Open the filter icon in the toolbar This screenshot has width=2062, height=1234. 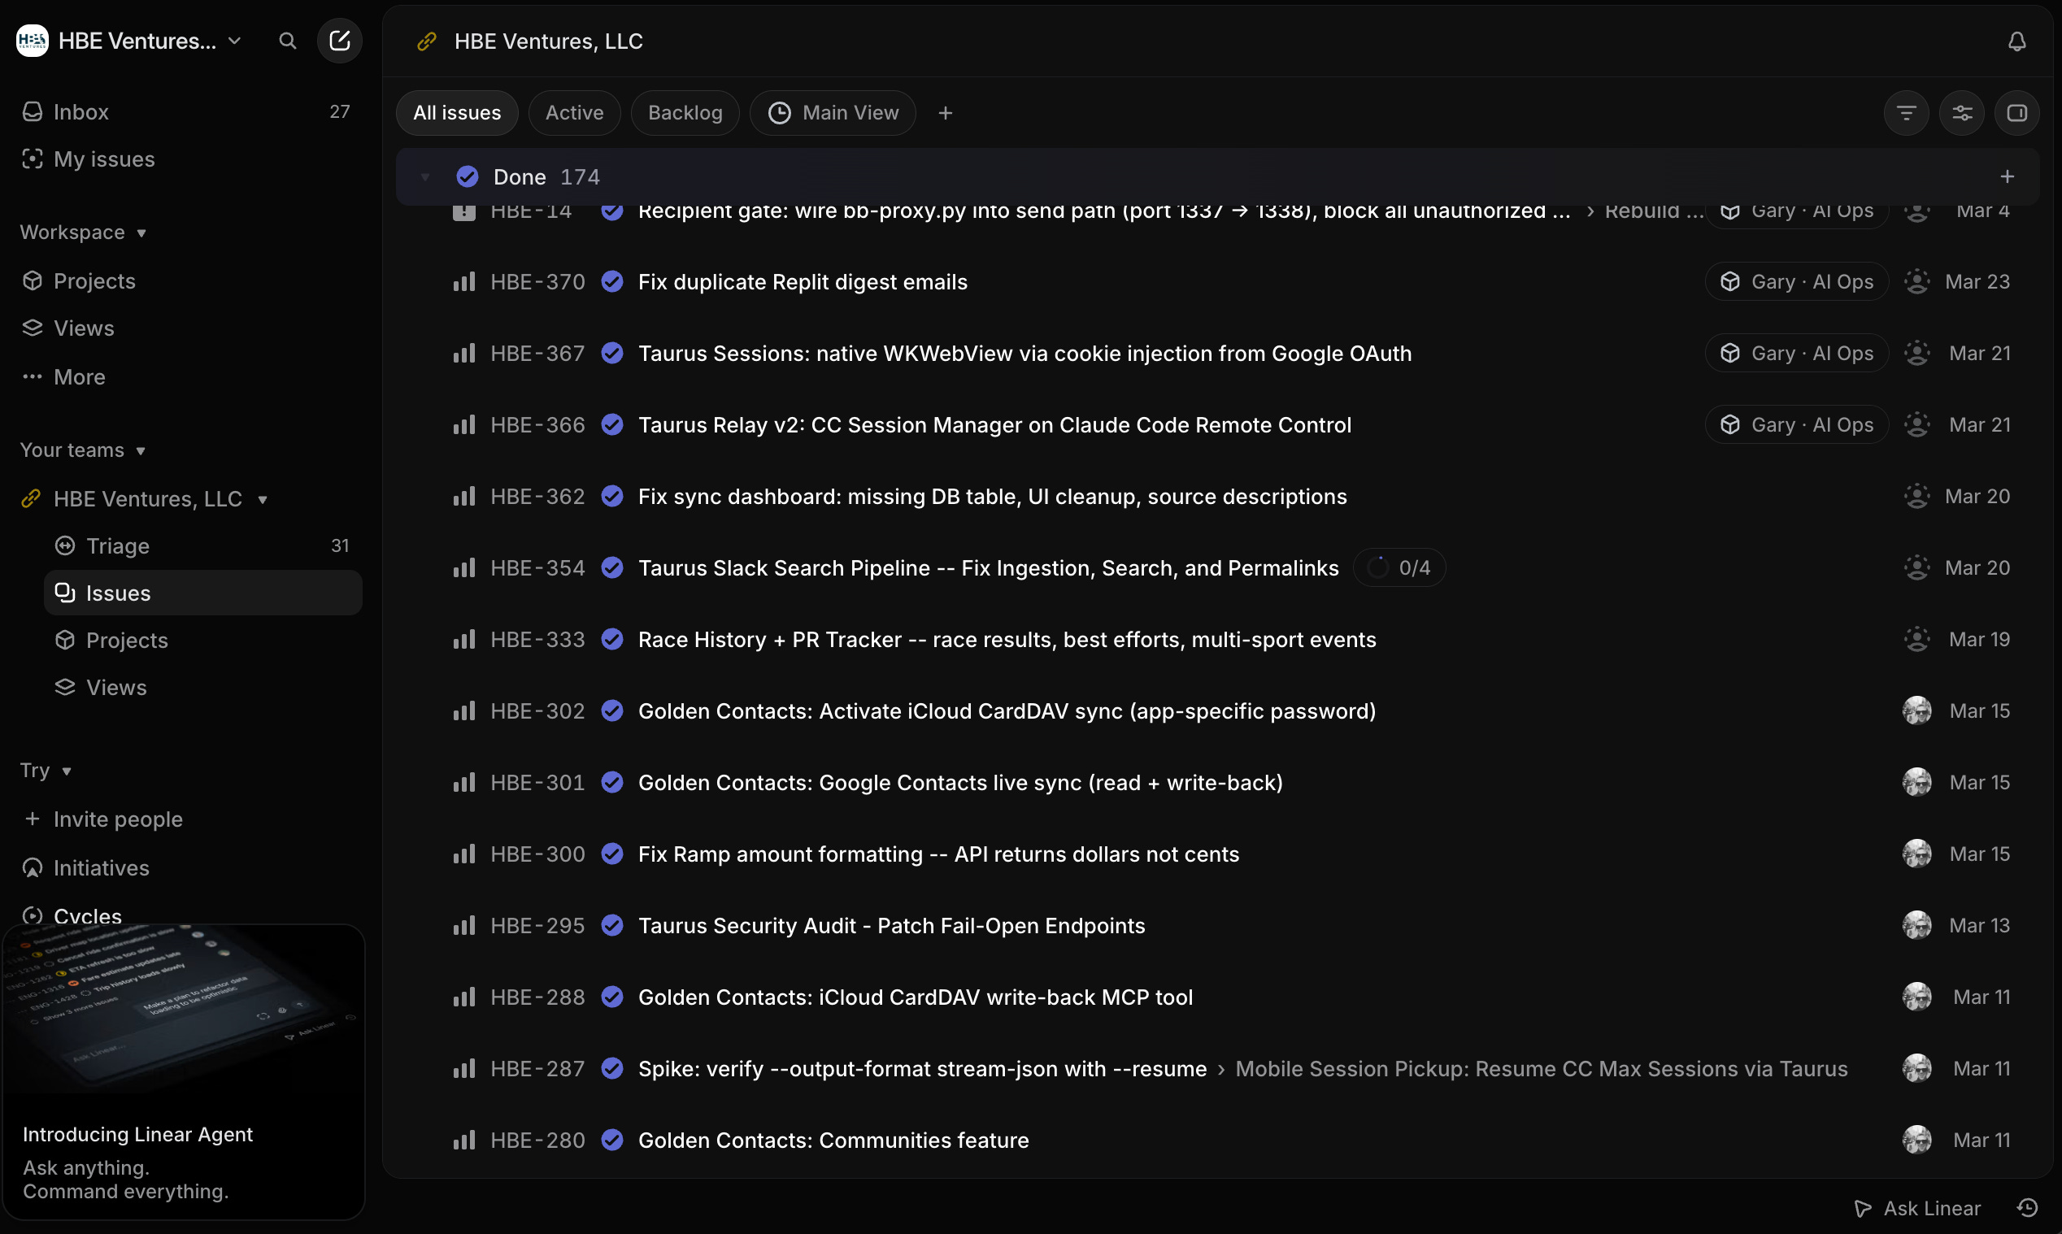click(1906, 113)
